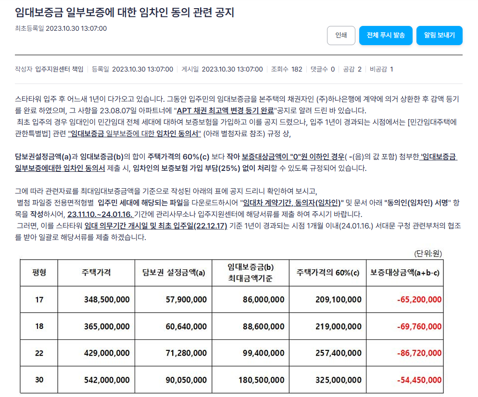Click the 게시일 2023.10.30 13:07:00 posted date
Screen dimensions: 478x397
click(x=222, y=69)
